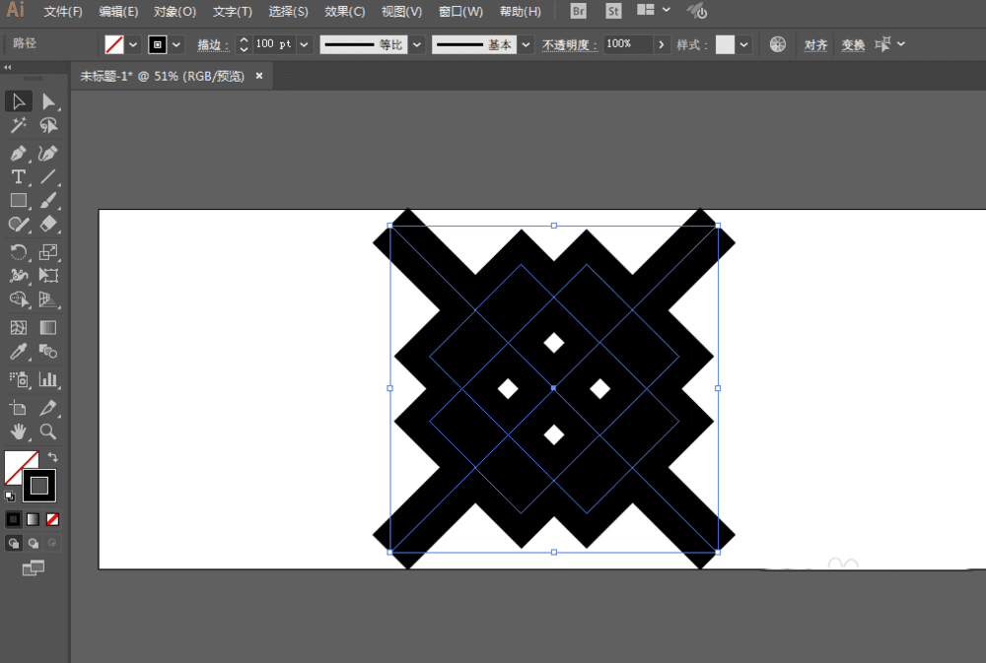
Task: Pick the Gradient tool
Action: tap(48, 327)
